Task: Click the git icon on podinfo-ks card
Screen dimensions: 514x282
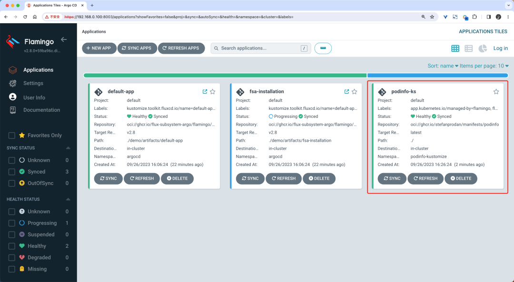Action: pyautogui.click(x=382, y=92)
